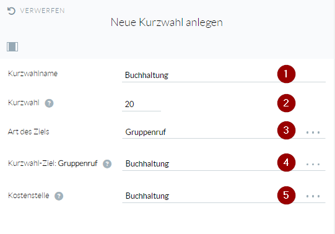Open three-dot selector for Kostenstelle

click(313, 196)
